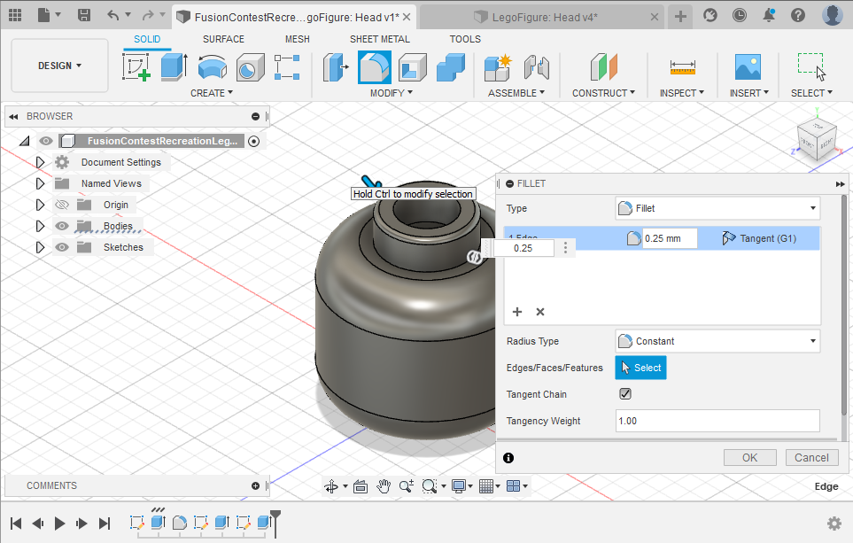The height and width of the screenshot is (543, 853).
Task: Select the Shell tool
Action: click(413, 67)
